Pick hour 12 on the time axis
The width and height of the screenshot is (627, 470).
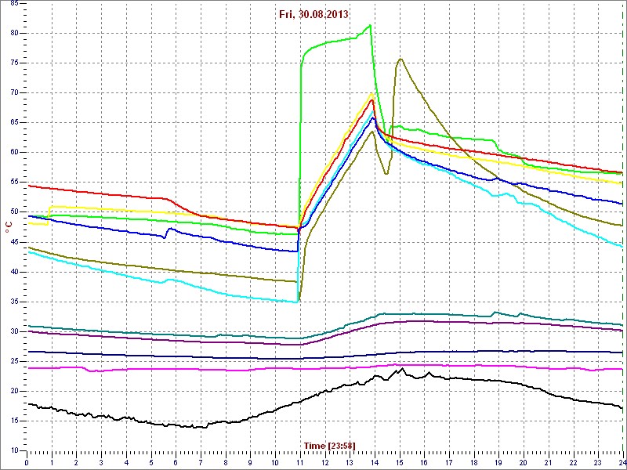[x=324, y=462]
